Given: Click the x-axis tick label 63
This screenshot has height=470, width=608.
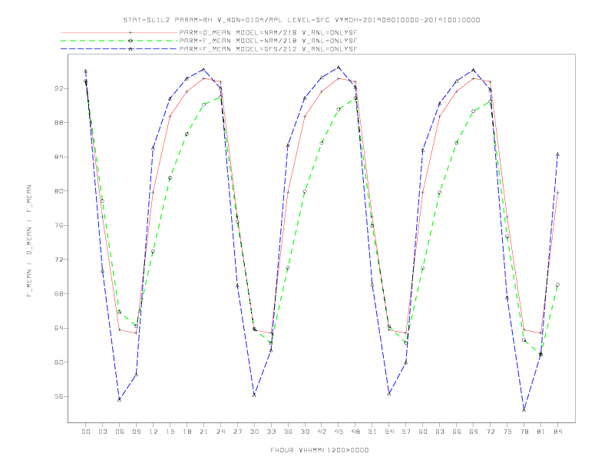Looking at the screenshot, I should pos(440,432).
